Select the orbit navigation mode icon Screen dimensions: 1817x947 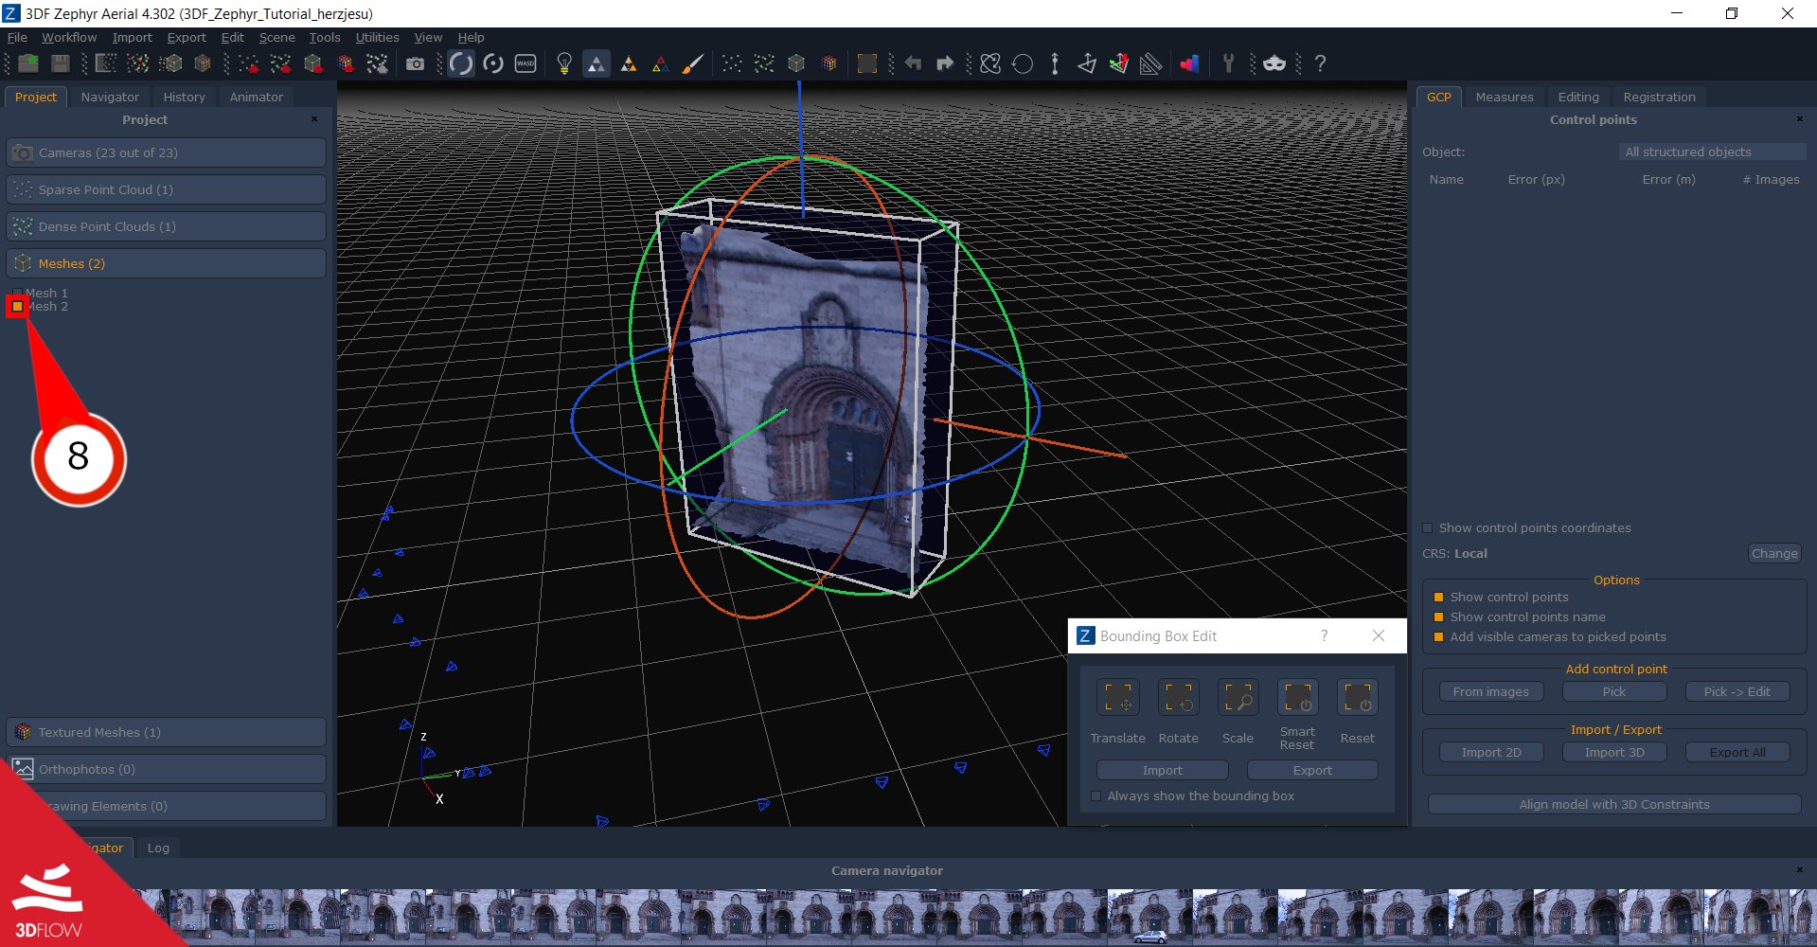click(x=460, y=63)
